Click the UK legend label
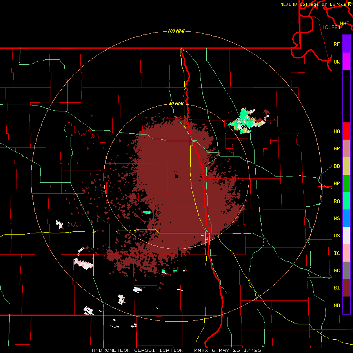 tap(337, 62)
